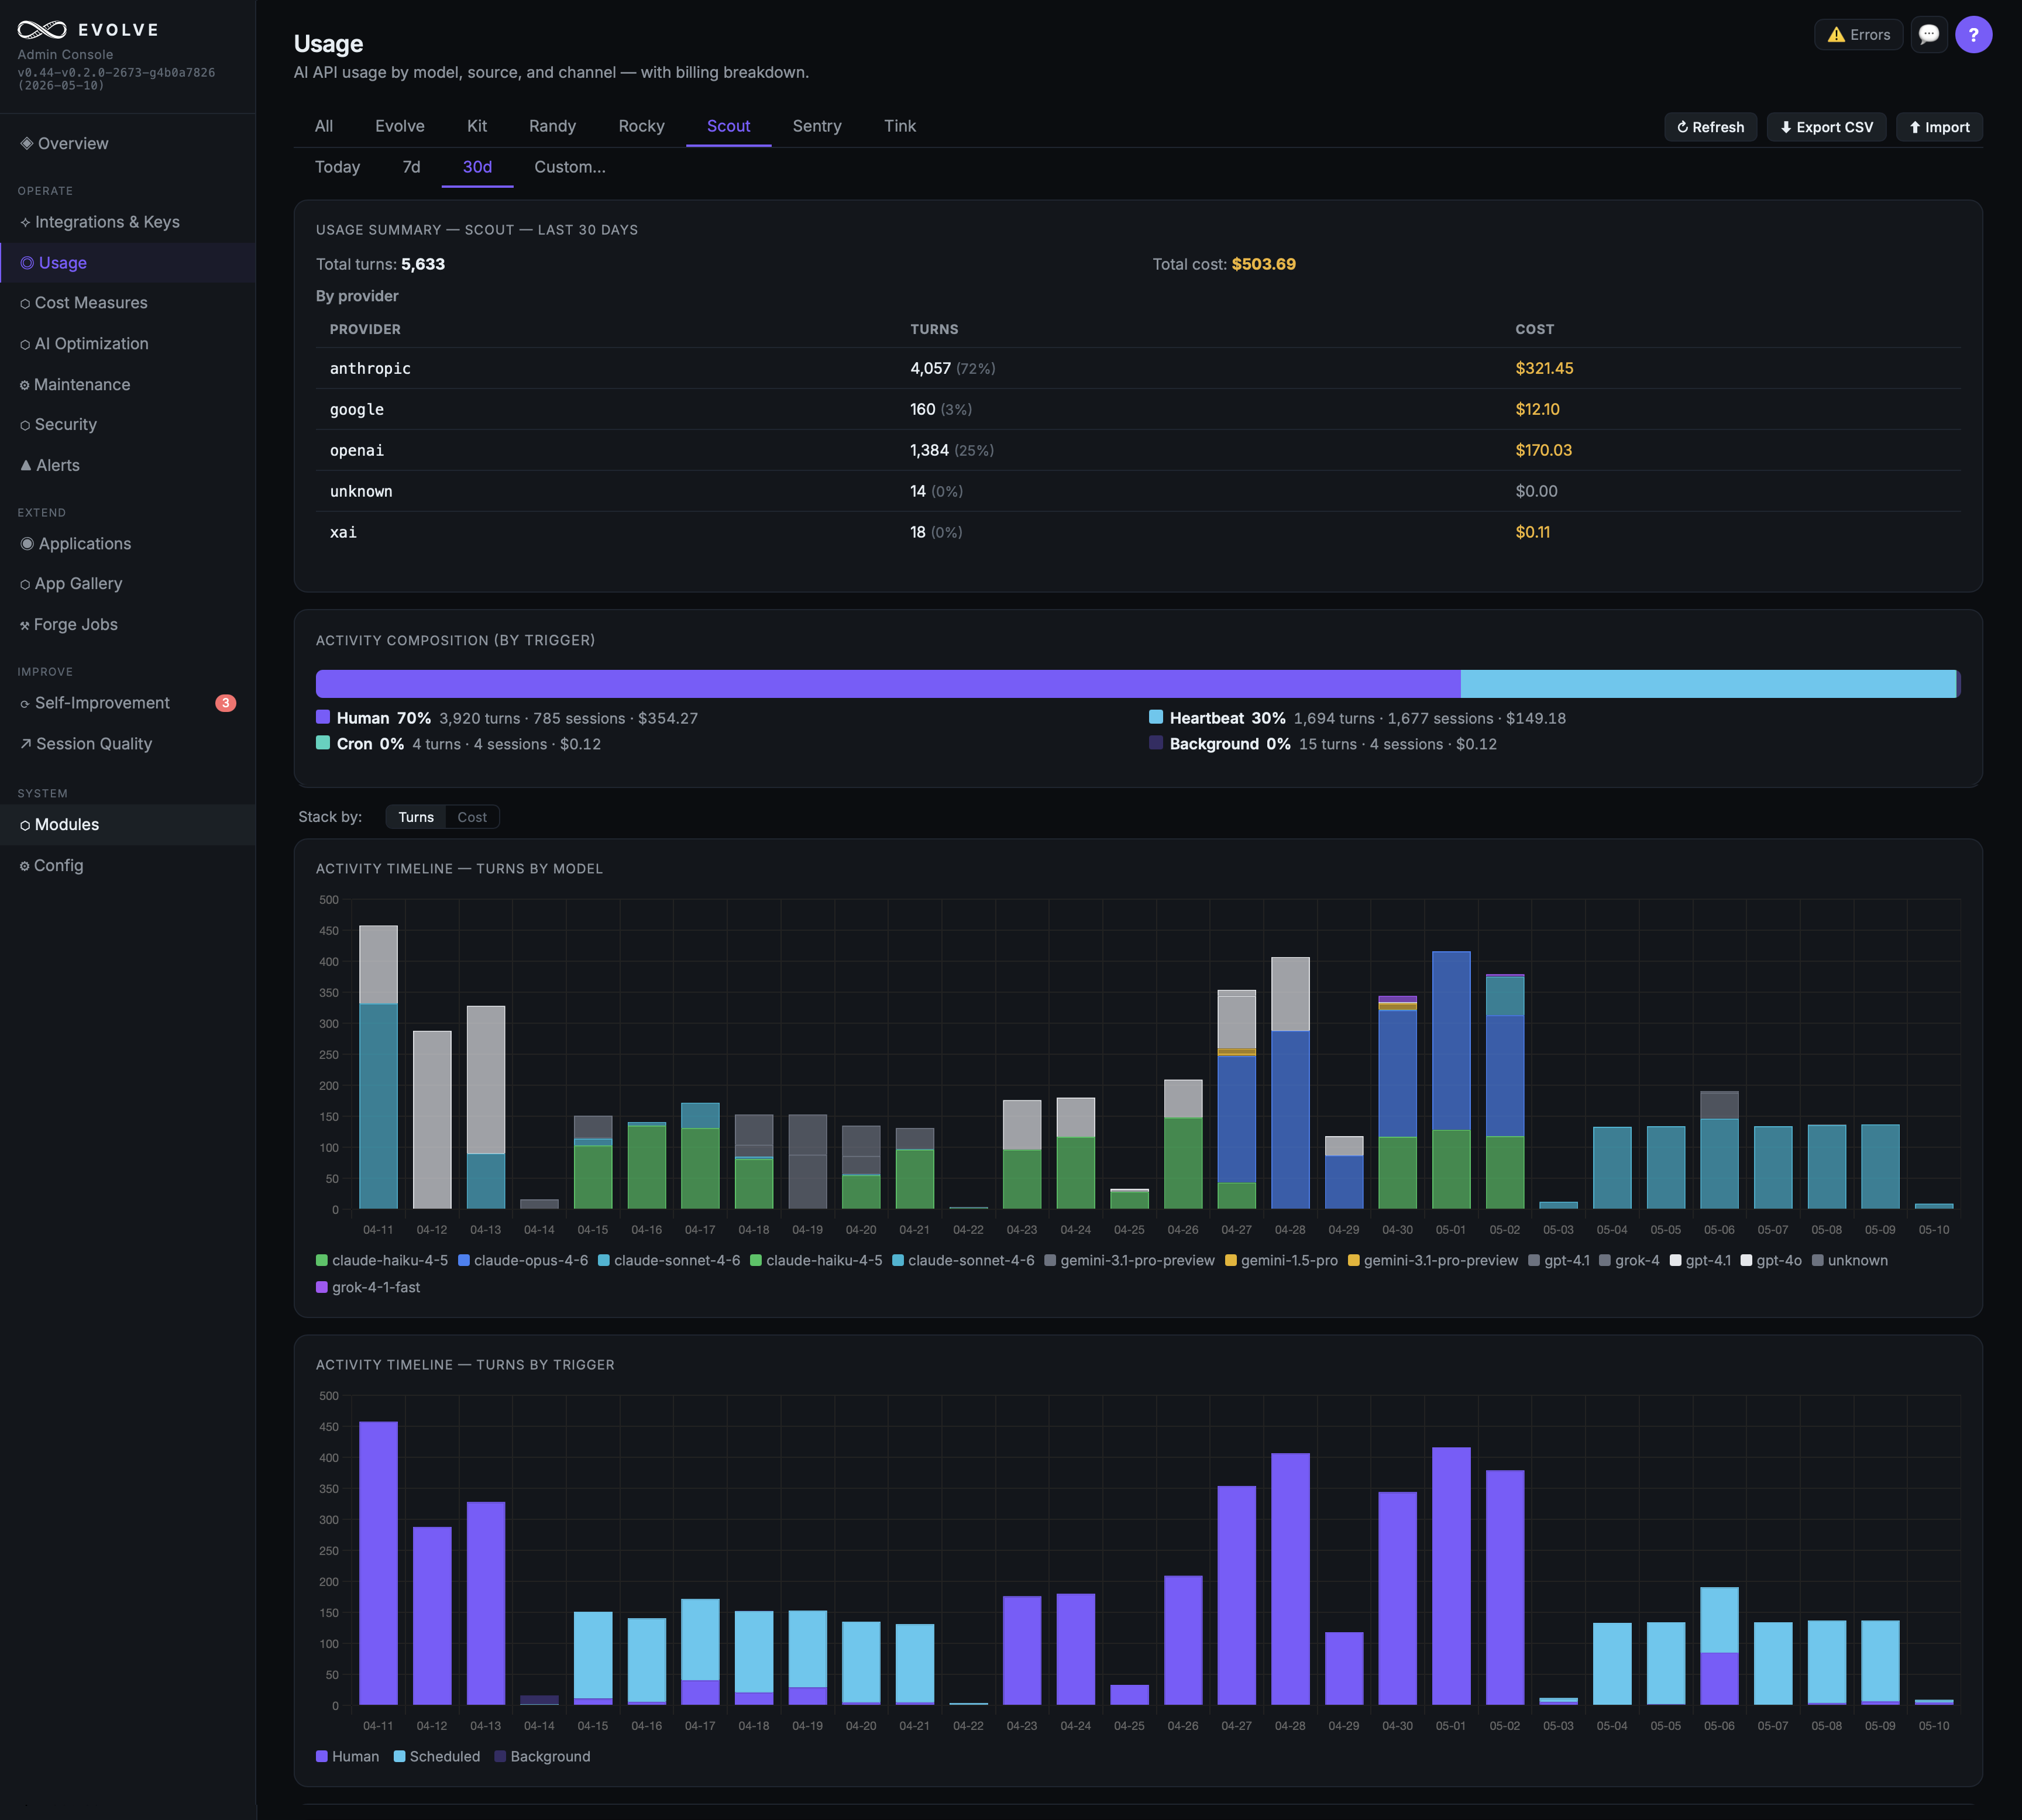Click the $170.03 cost value
This screenshot has width=2022, height=1820.
1543,450
